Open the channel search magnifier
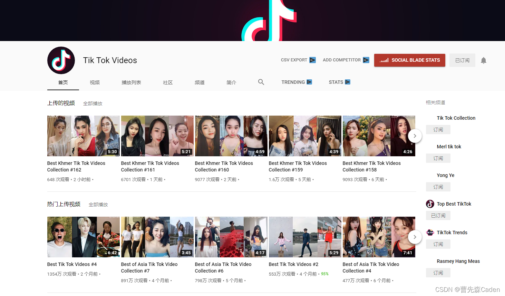Image resolution: width=505 pixels, height=296 pixels. point(261,82)
